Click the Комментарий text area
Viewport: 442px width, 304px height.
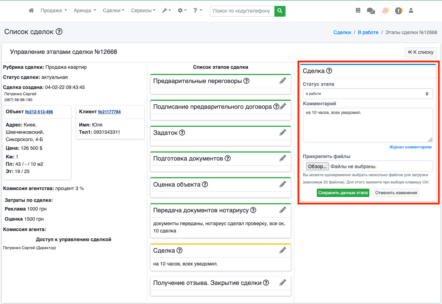coord(368,125)
